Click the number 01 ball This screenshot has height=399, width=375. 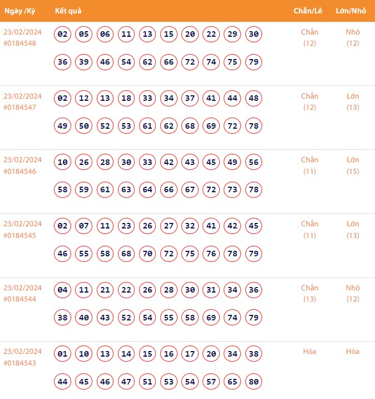[63, 354]
